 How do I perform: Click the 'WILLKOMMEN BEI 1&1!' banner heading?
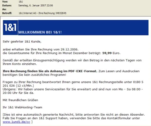pyautogui.click(x=40, y=32)
